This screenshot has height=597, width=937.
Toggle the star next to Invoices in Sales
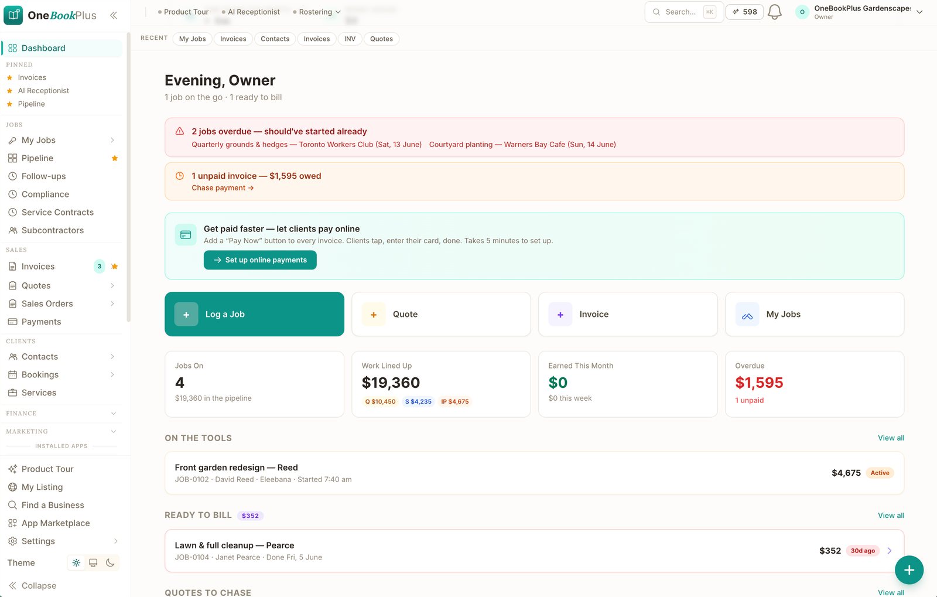[x=115, y=267]
